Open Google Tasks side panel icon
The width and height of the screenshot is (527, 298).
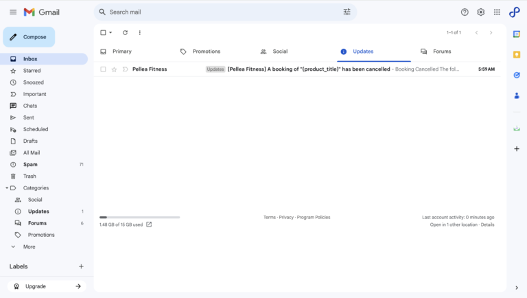point(517,75)
